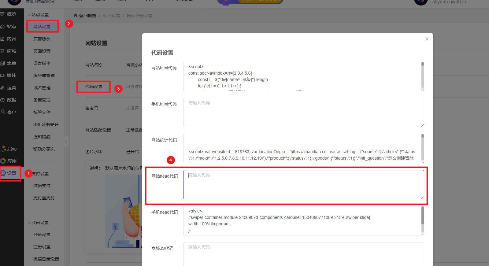Select the 客户 customers section
This screenshot has height=266, width=489.
[9, 112]
